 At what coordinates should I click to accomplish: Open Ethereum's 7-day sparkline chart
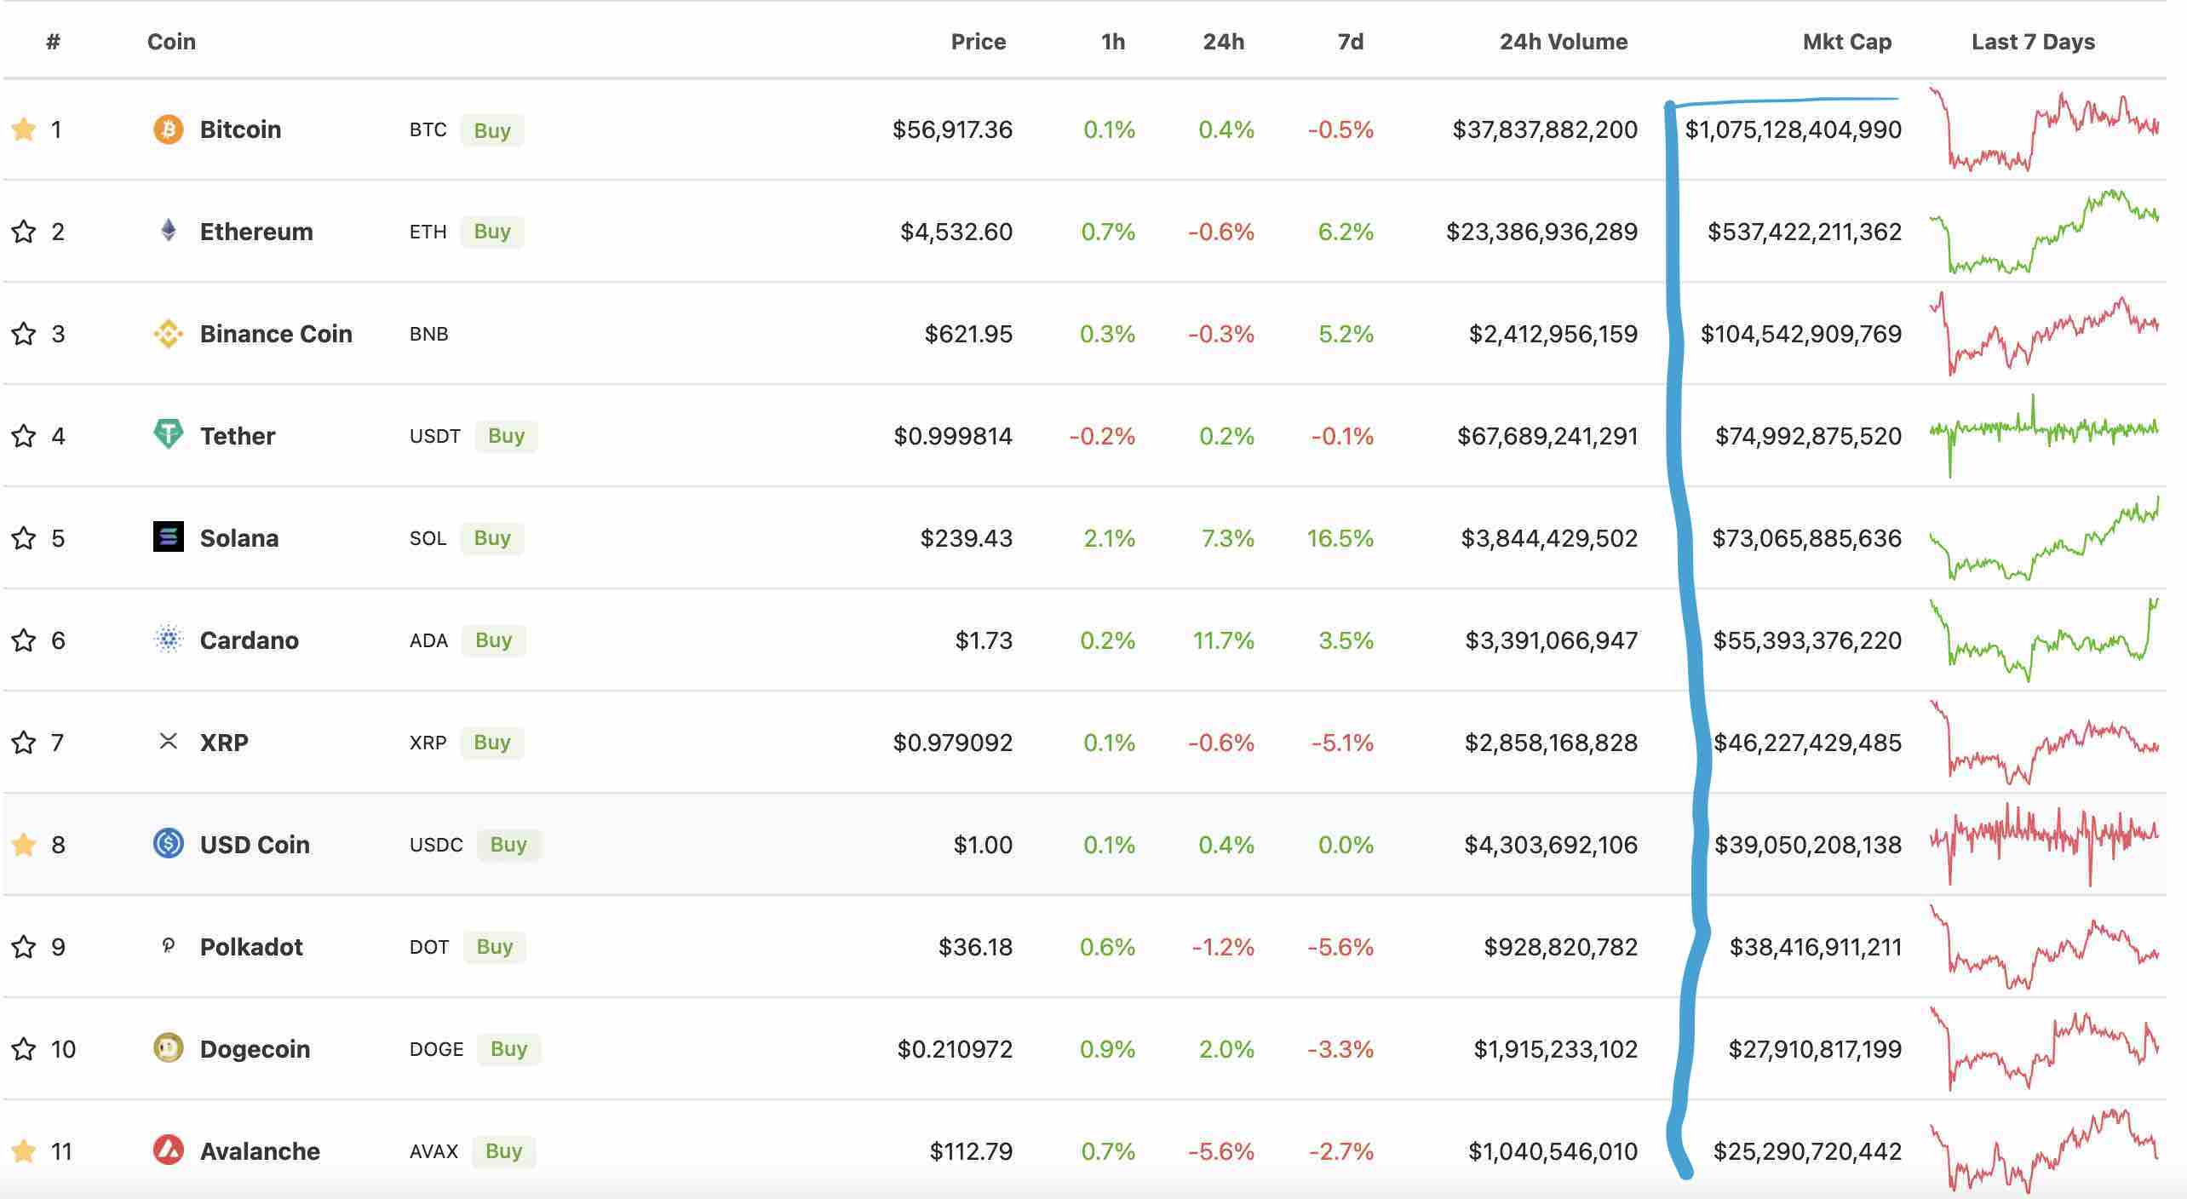pyautogui.click(x=2044, y=232)
